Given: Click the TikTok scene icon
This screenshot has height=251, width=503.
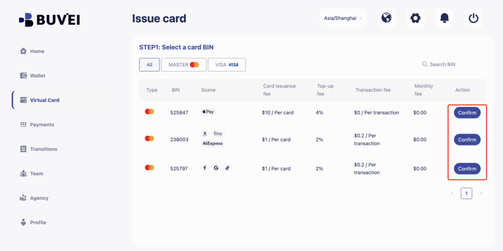Looking at the screenshot, I should pyautogui.click(x=227, y=168).
